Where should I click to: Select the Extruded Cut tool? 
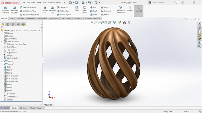point(45,10)
